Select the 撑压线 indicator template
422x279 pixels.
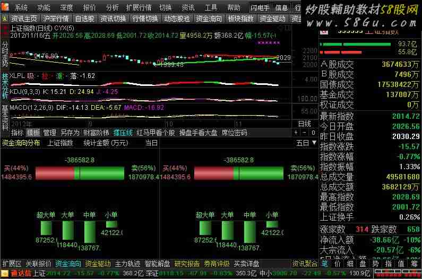pos(123,133)
